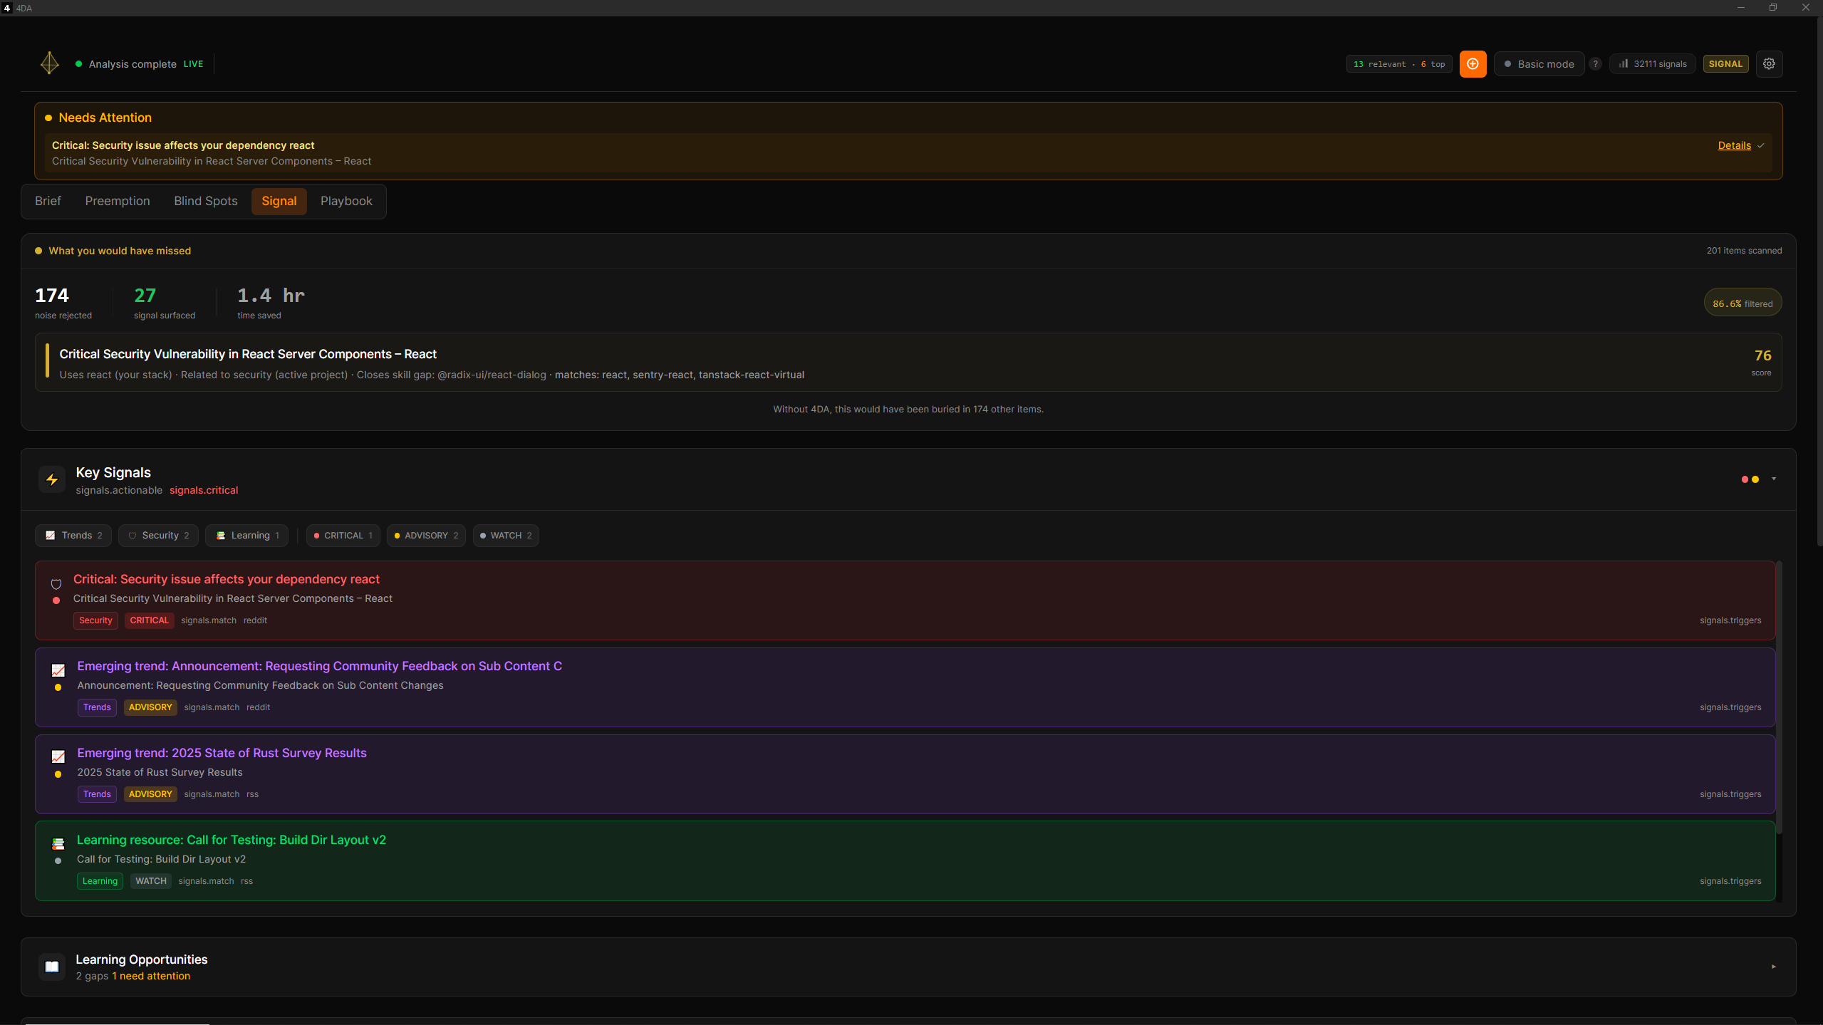Click the SIGNAL badge button
The image size is (1823, 1025).
(x=1725, y=64)
